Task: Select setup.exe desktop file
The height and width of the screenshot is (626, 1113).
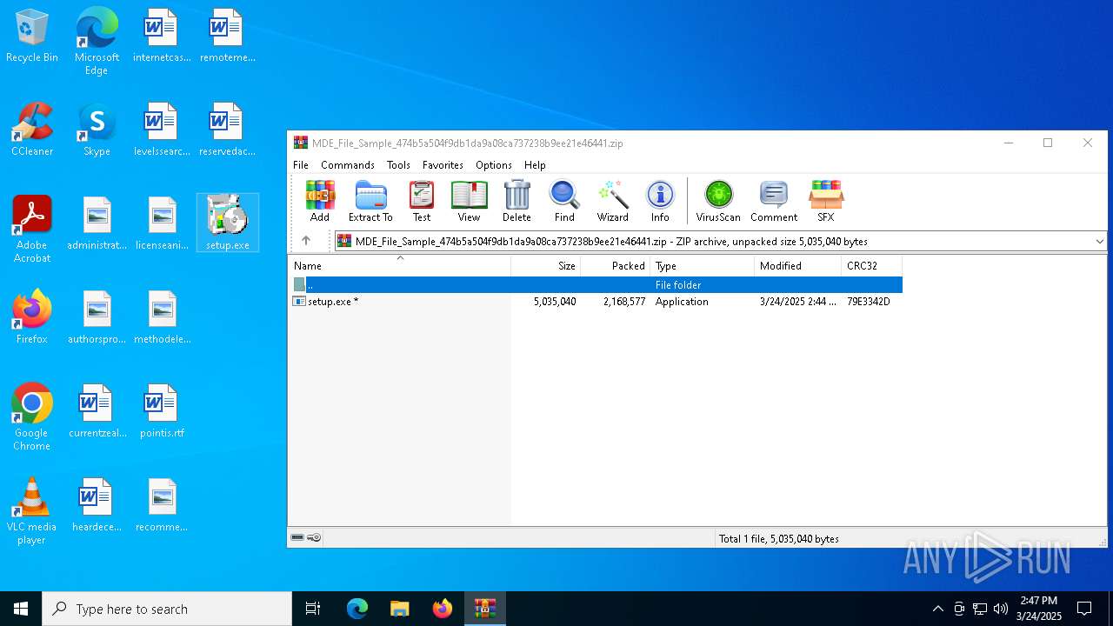Action: 228,223
